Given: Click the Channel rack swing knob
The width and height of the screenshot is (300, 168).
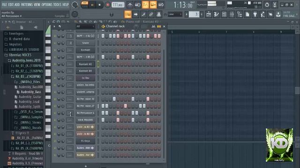Looking at the screenshot, I should point(136,27).
